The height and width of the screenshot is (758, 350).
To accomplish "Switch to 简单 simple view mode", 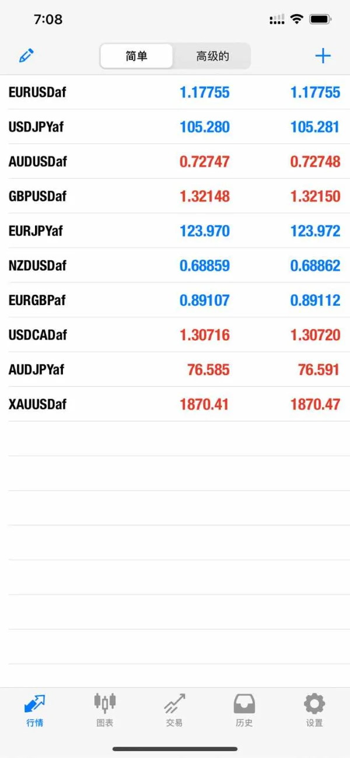I will click(x=137, y=57).
